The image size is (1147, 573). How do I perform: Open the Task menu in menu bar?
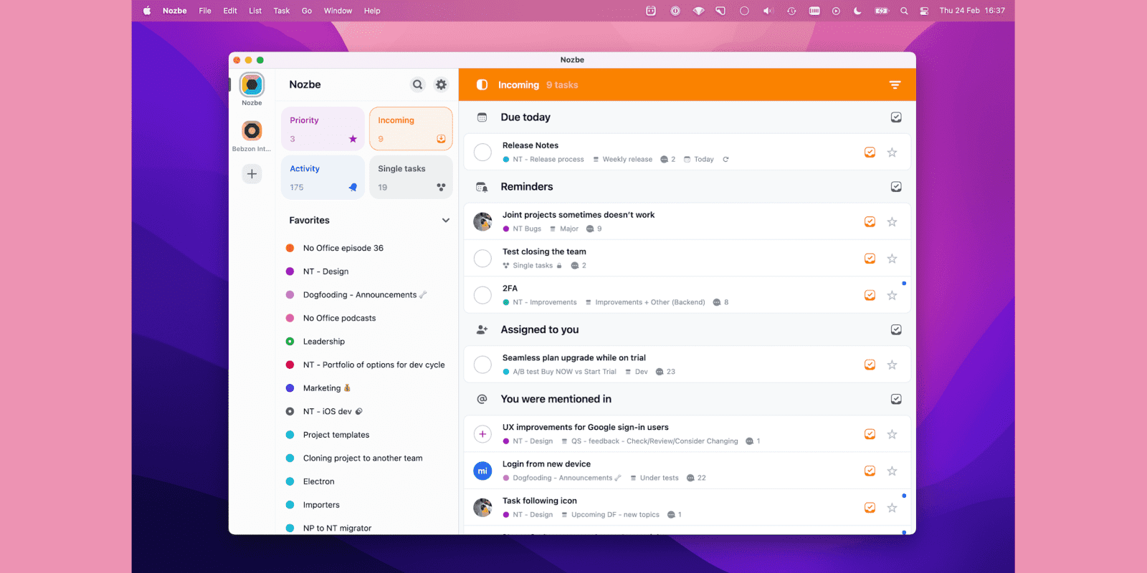(282, 11)
